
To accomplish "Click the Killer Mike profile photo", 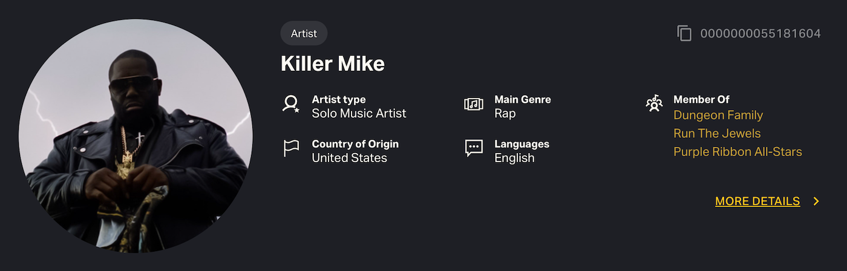I will pyautogui.click(x=136, y=136).
